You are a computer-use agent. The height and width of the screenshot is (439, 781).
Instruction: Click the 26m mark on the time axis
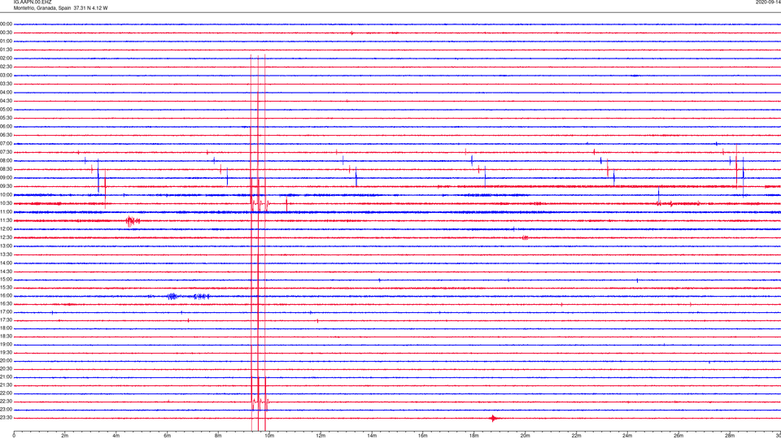point(678,436)
